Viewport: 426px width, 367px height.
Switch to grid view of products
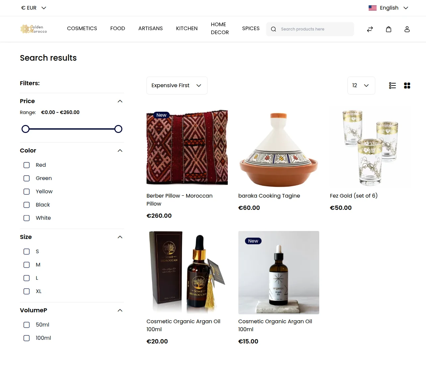point(407,85)
